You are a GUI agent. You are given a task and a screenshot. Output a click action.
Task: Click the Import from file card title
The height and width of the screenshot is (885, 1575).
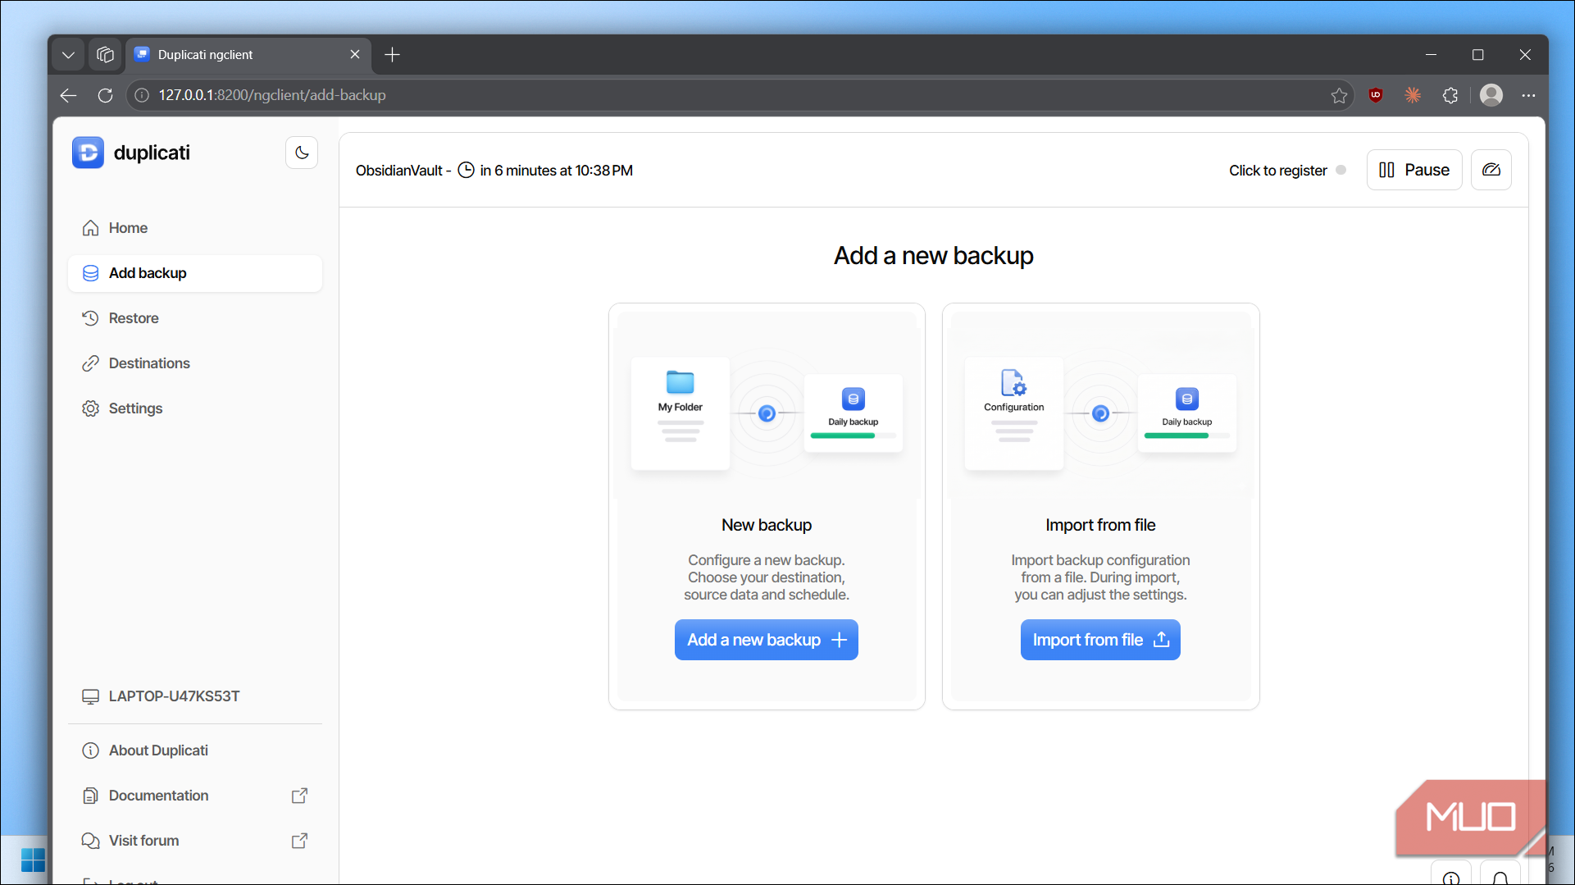pos(1100,525)
